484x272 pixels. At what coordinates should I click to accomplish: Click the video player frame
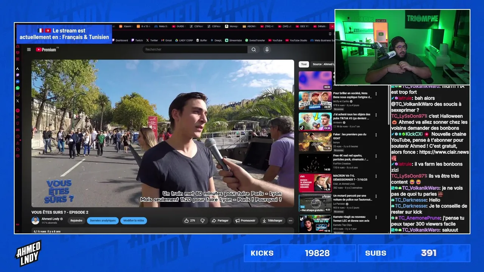tap(163, 133)
